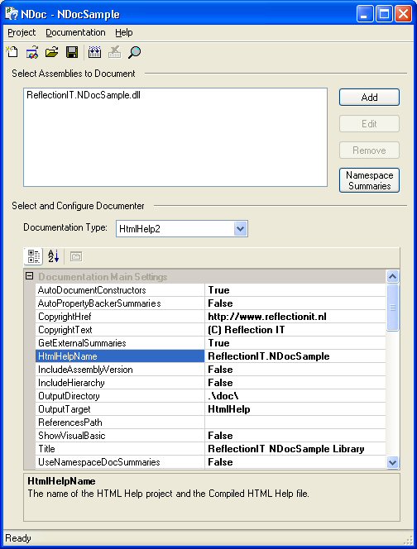The image size is (417, 549).
Task: Open the Documentation Type dropdown
Action: pos(241,229)
